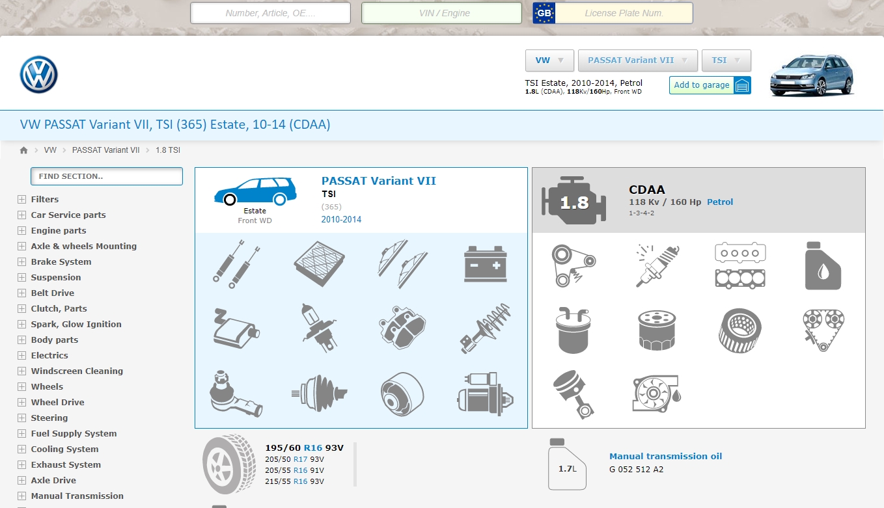Expand the Suspension section
The image size is (884, 508).
(22, 278)
